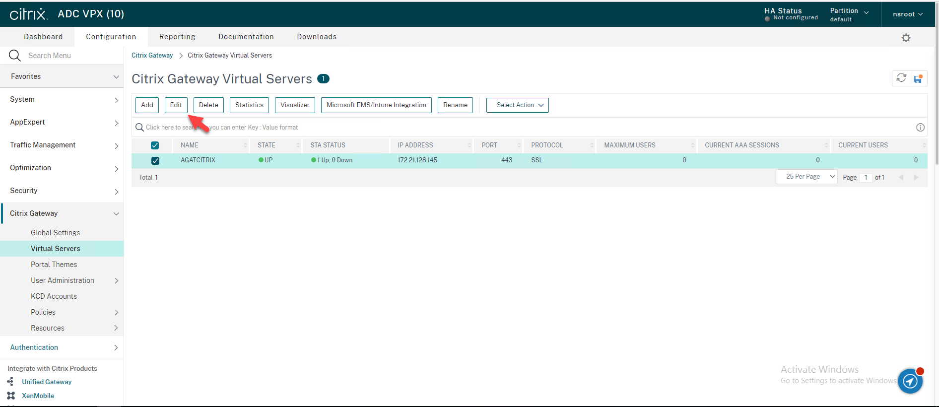Go to next page arrow
The width and height of the screenshot is (939, 407).
tap(916, 177)
